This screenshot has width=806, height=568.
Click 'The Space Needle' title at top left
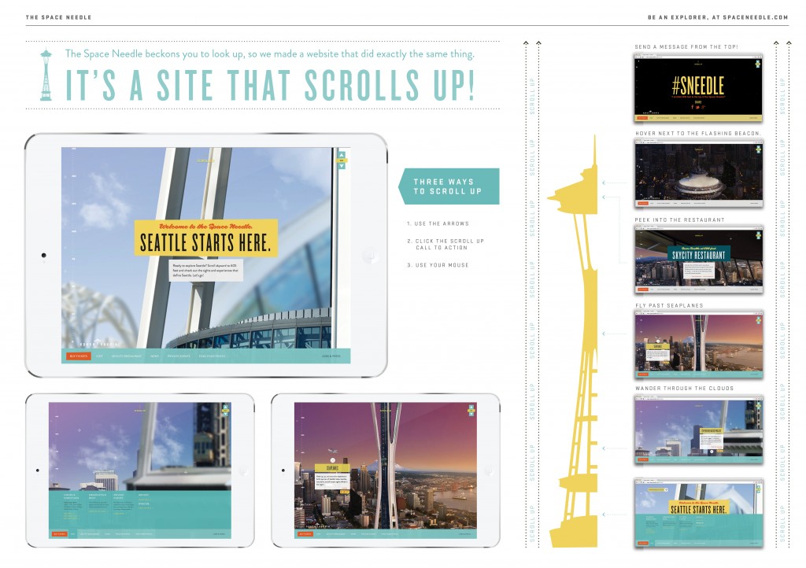(58, 17)
